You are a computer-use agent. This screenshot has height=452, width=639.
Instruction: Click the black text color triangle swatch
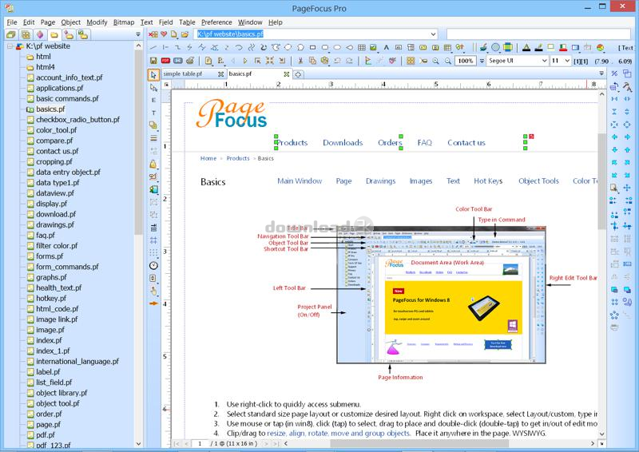pyautogui.click(x=526, y=48)
